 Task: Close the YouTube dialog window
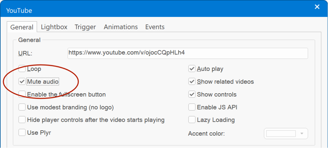[317, 7]
